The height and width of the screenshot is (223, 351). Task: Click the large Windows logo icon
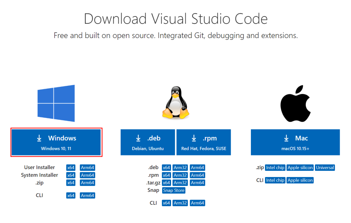56,103
